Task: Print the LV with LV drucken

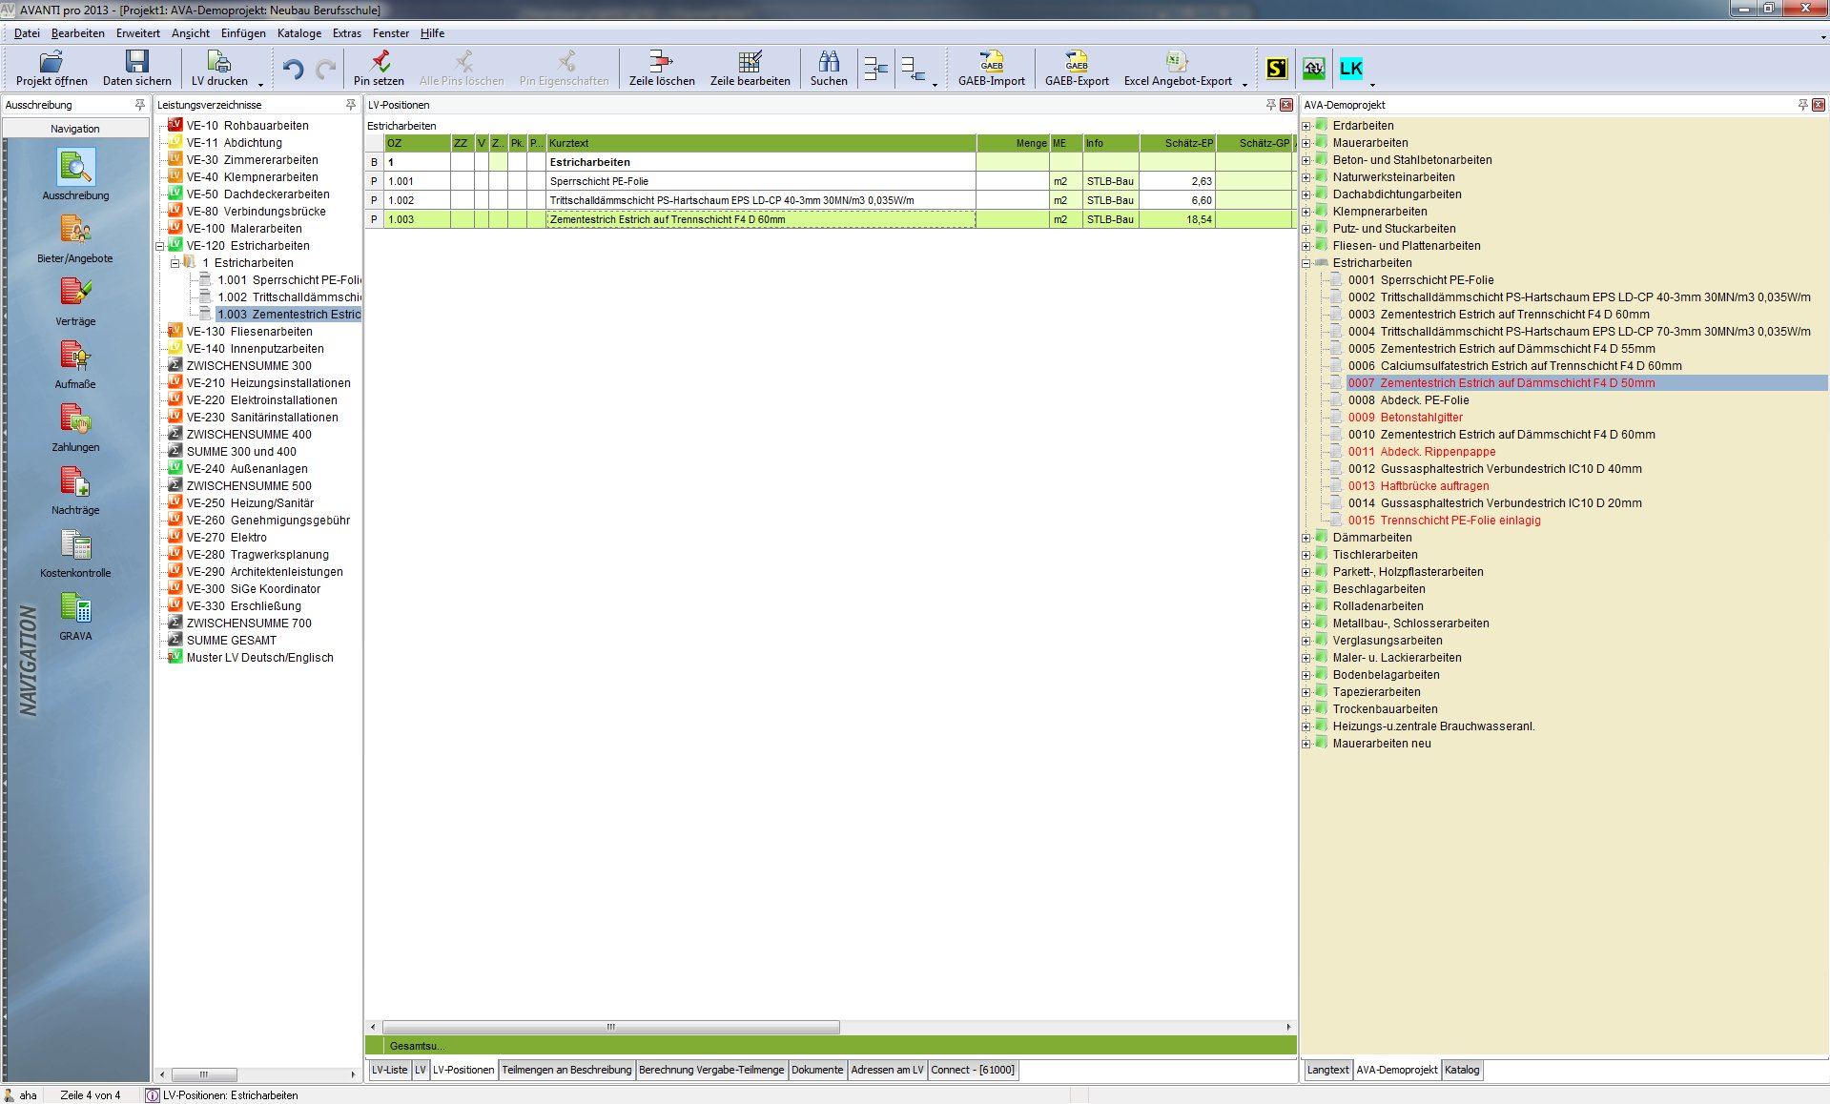Action: (219, 69)
